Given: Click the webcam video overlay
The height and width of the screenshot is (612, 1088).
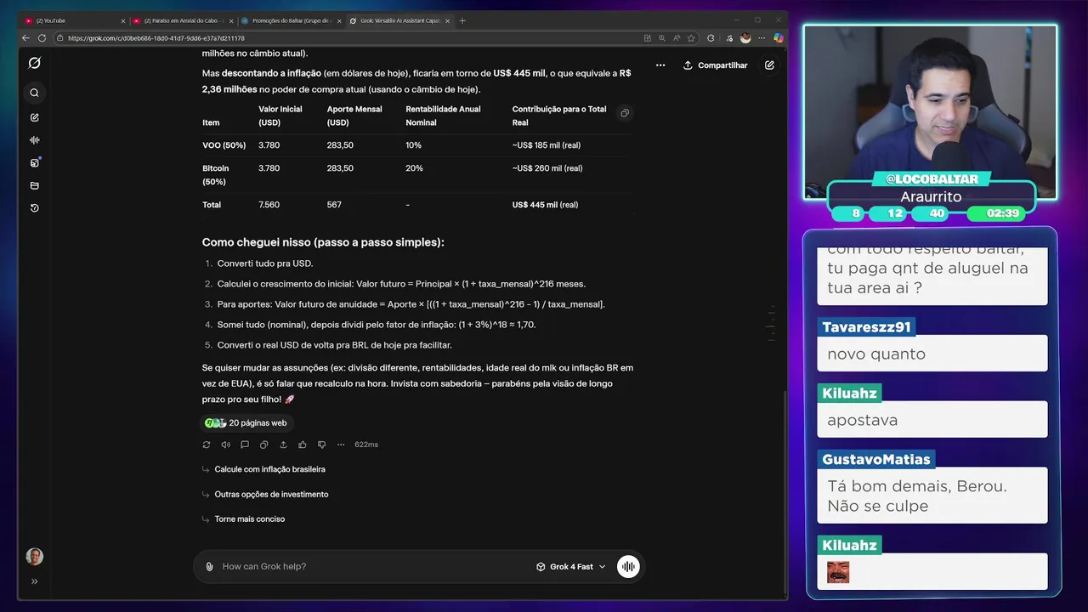Looking at the screenshot, I should point(931,110).
